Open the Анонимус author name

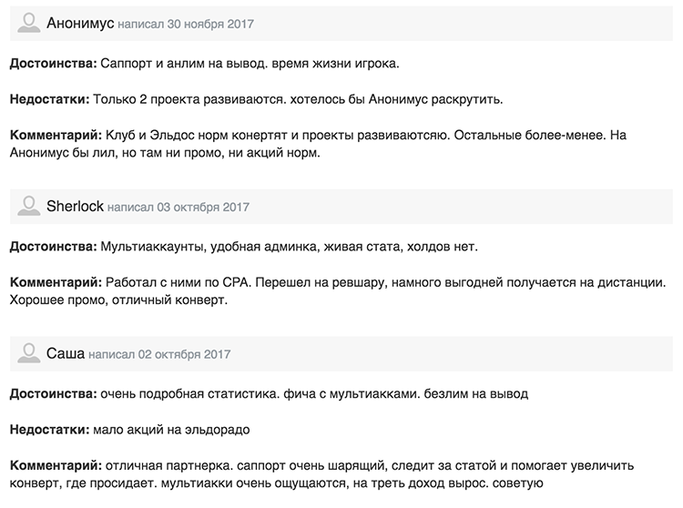pos(80,24)
